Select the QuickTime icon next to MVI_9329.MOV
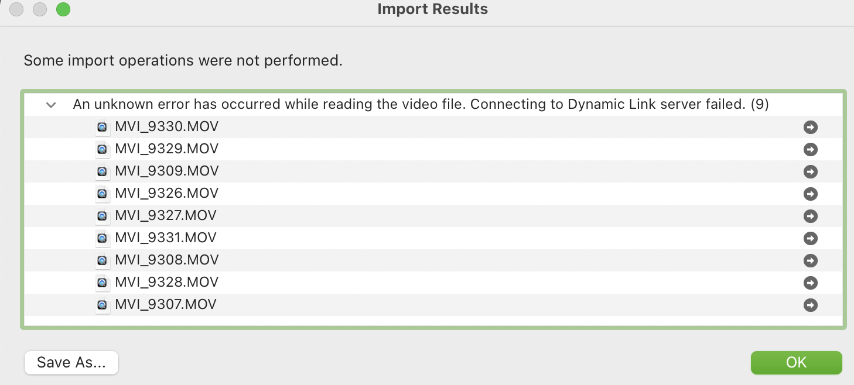Image resolution: width=854 pixels, height=385 pixels. pyautogui.click(x=103, y=149)
